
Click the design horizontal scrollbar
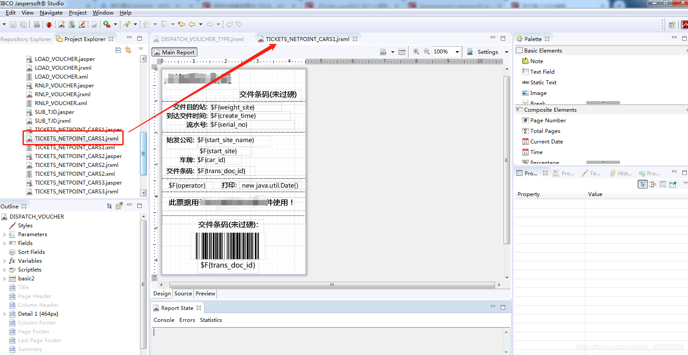point(332,285)
